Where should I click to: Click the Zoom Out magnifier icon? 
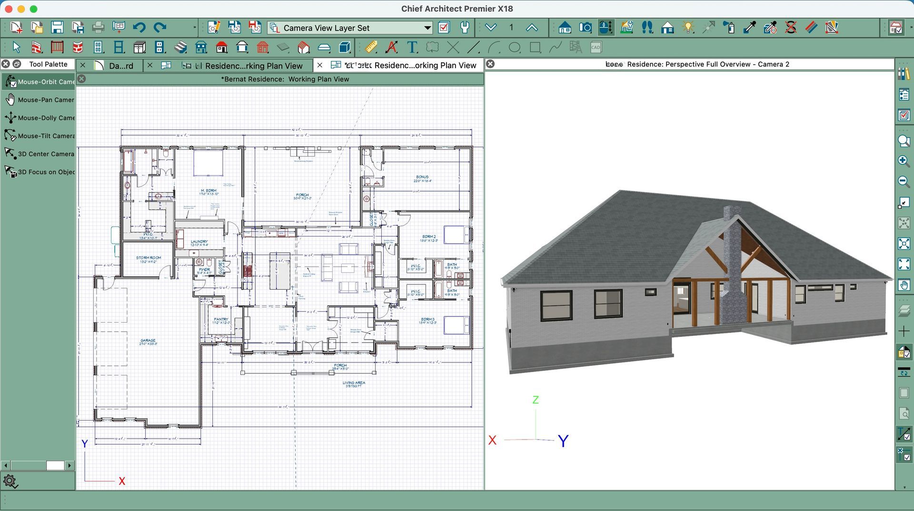(x=904, y=181)
